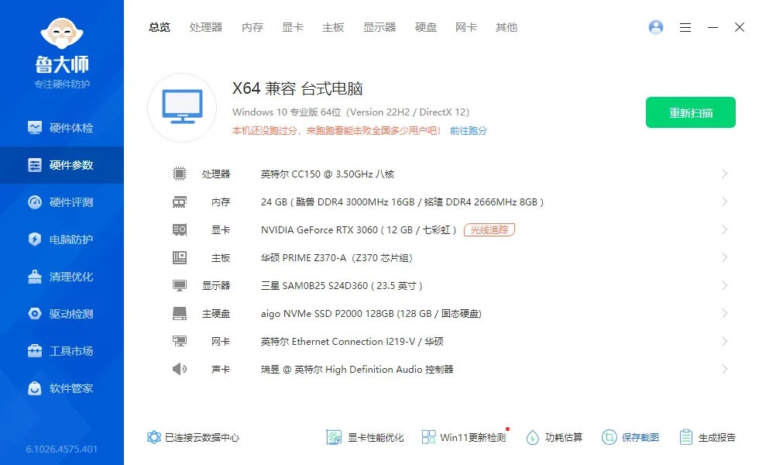Click NVIDIA GeForce RTX 3060 text
This screenshot has width=759, height=465.
pyautogui.click(x=319, y=229)
